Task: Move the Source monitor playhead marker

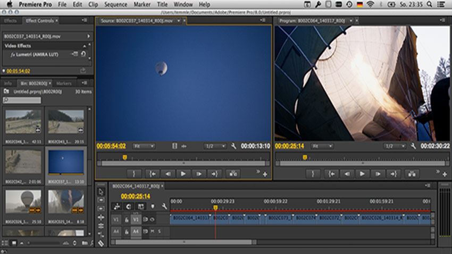Action: pyautogui.click(x=125, y=157)
